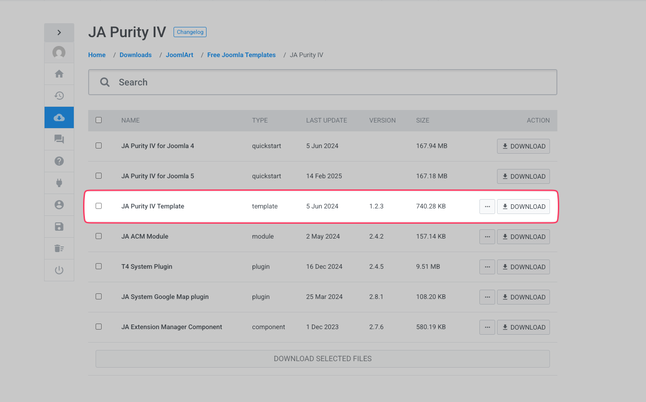Tick the T4 System Plugin checkbox
The height and width of the screenshot is (402, 646).
(98, 266)
